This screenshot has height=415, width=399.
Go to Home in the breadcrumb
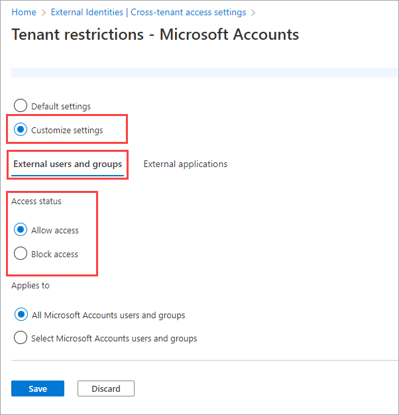(24, 12)
